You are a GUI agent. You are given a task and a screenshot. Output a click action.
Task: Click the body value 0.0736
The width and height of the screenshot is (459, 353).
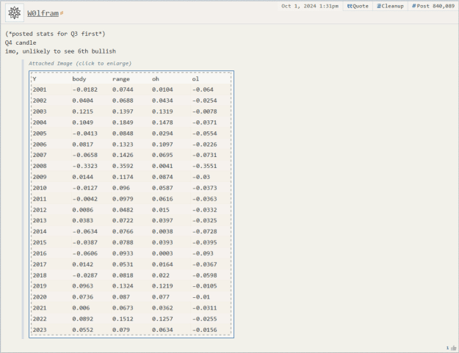(83, 297)
